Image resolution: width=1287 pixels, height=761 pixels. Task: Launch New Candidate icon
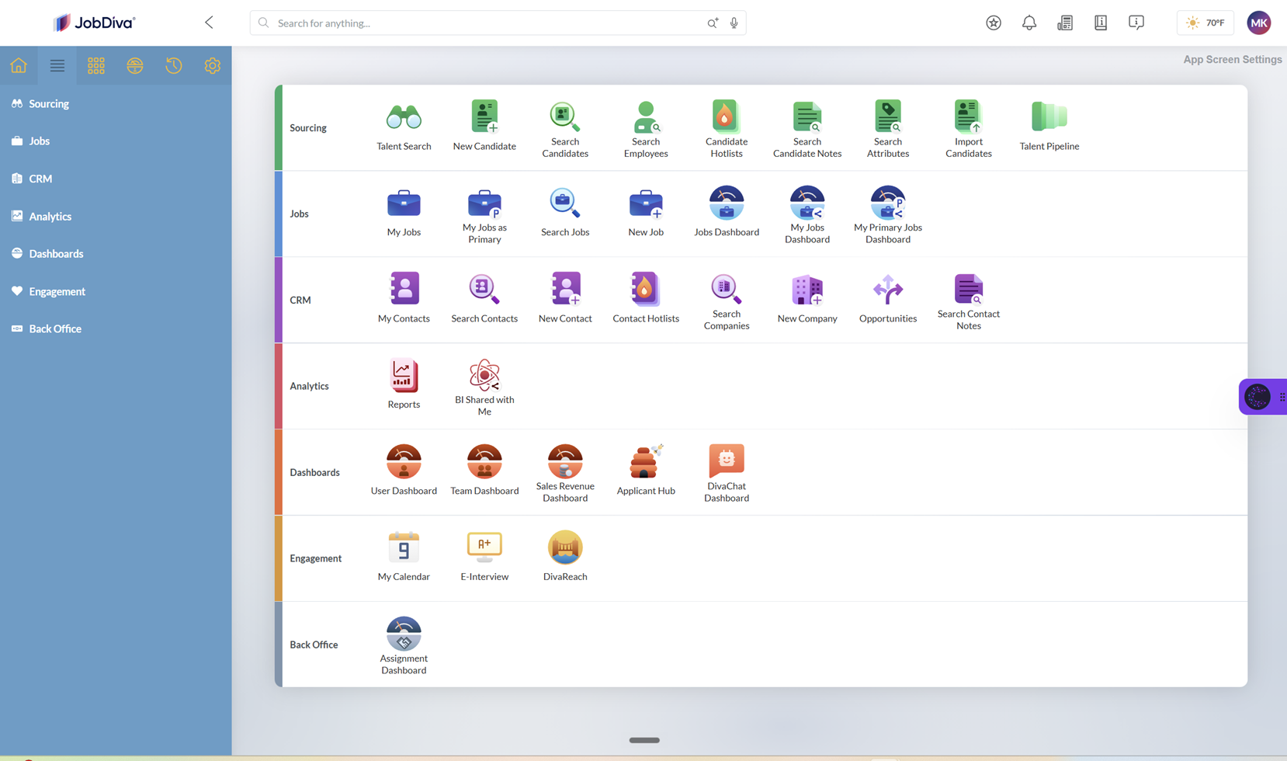click(484, 127)
